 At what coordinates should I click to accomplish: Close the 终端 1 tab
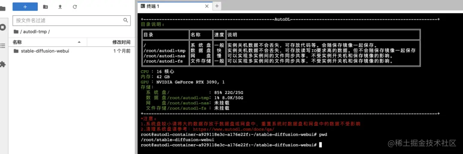pyautogui.click(x=207, y=6)
